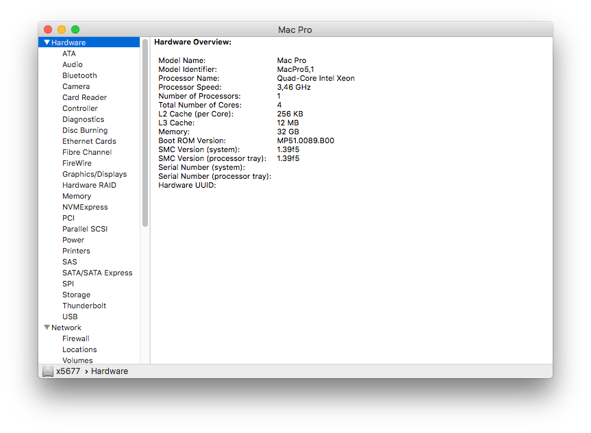Select SPI in the sidebar

coord(68,283)
